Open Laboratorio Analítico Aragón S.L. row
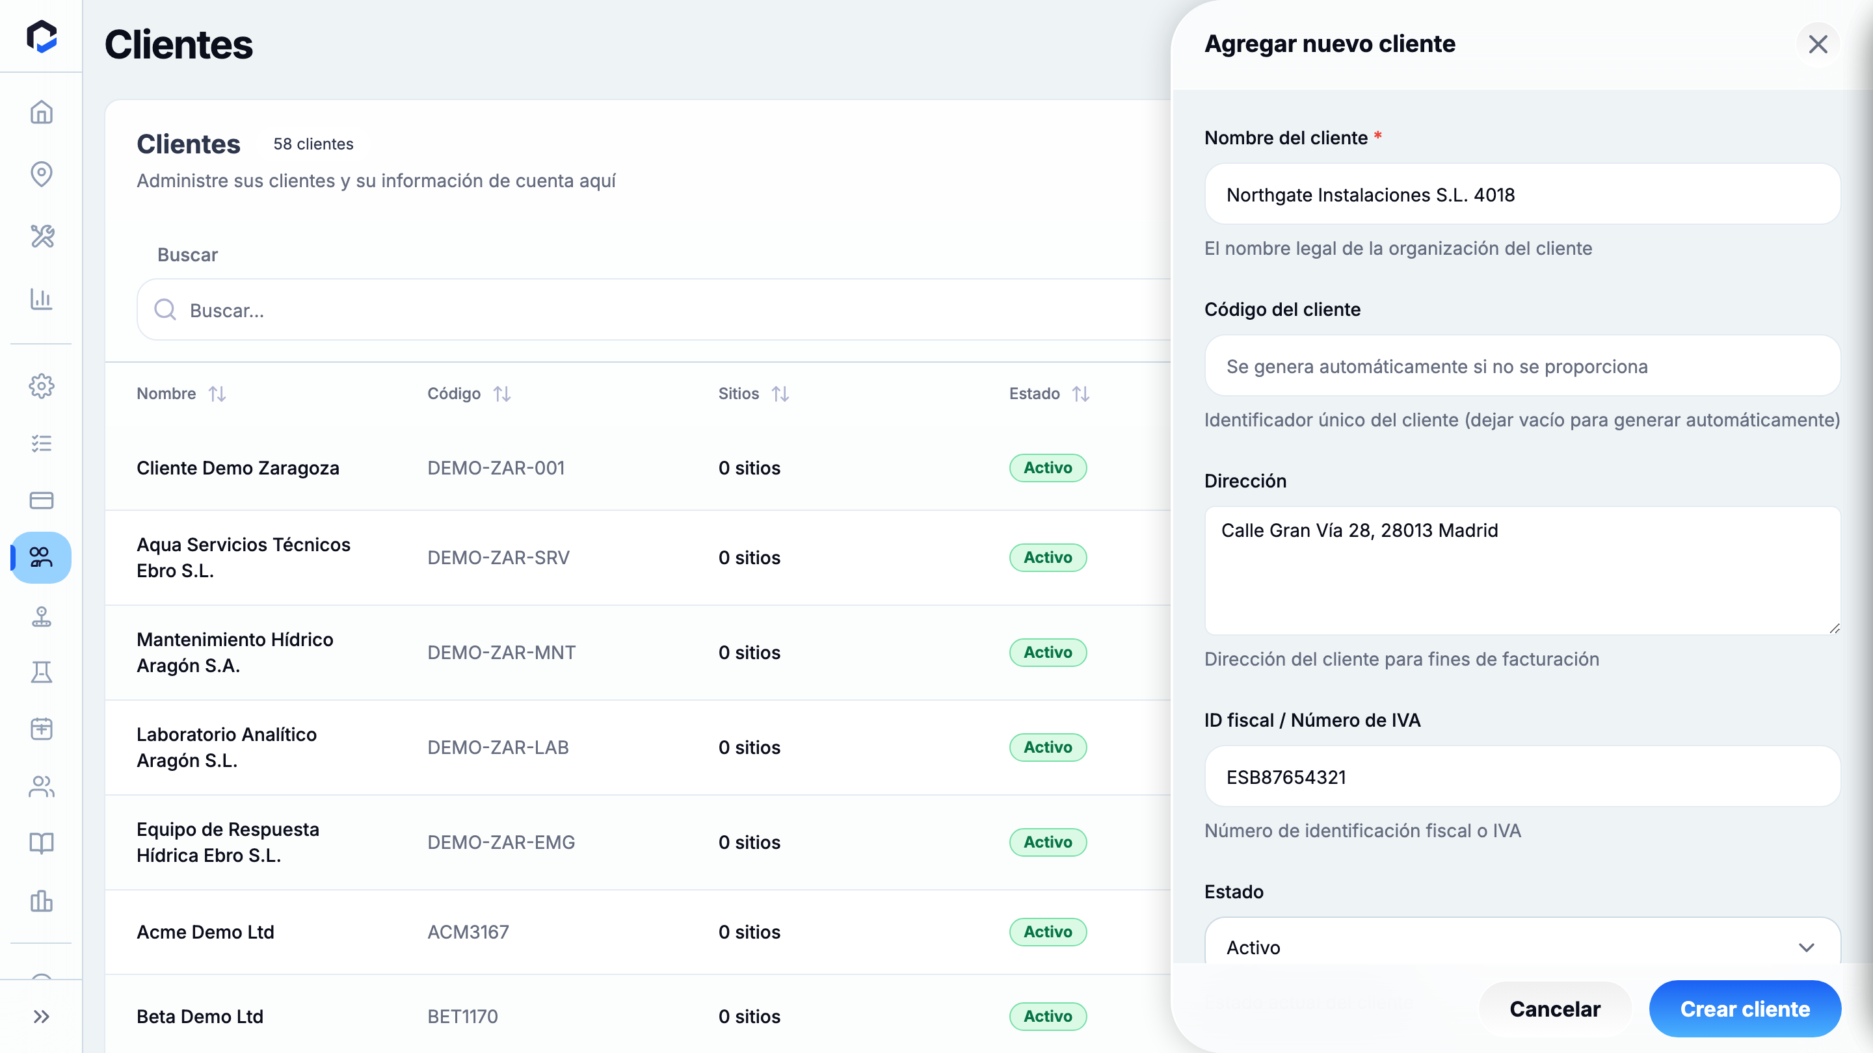Viewport: 1873px width, 1053px height. tap(637, 747)
